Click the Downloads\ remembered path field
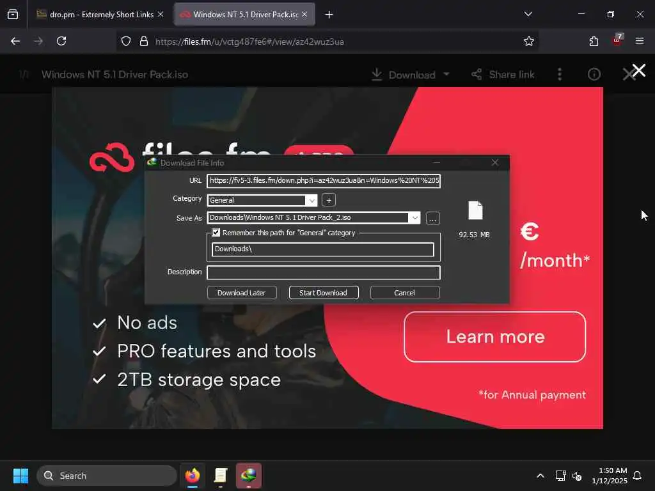This screenshot has width=655, height=491. [x=323, y=249]
